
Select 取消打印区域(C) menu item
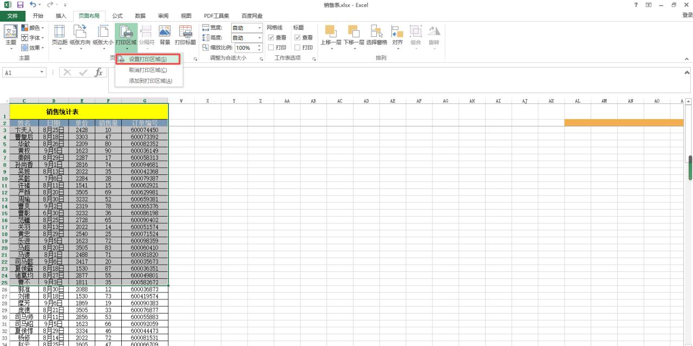click(149, 70)
